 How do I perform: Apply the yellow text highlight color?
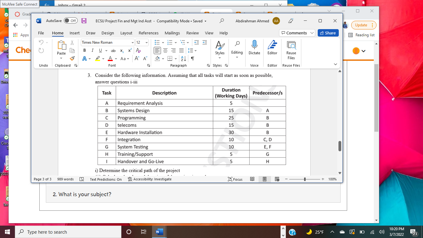[98, 58]
